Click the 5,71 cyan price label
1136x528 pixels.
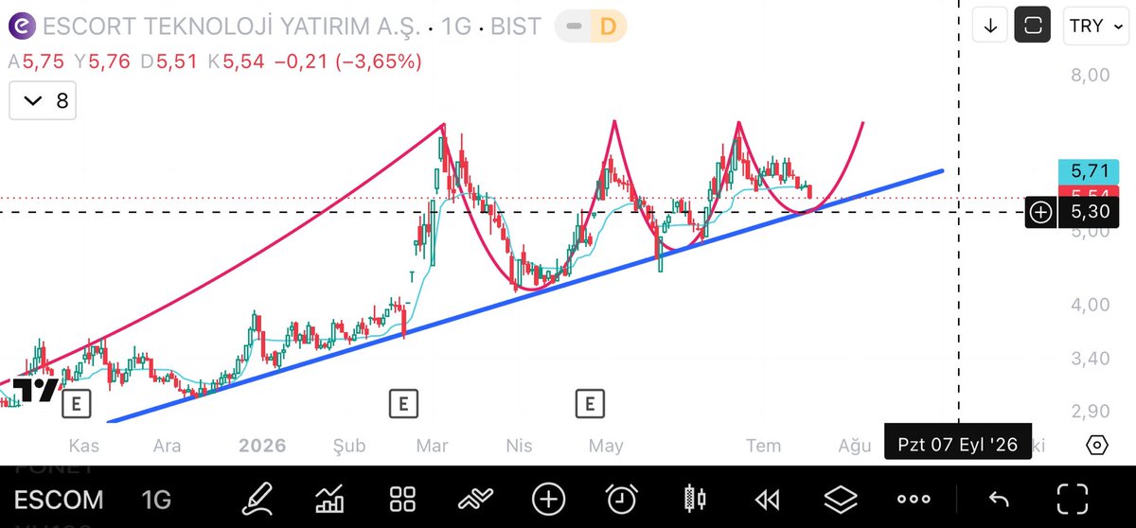coord(1090,171)
